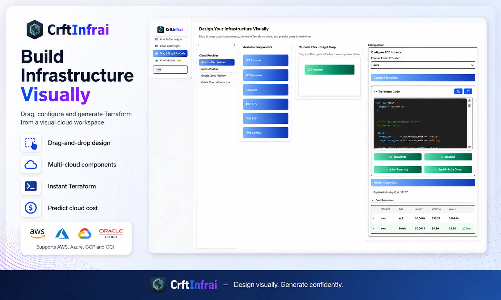Click the ec2 yearly cost $364.44
The width and height of the screenshot is (501, 300).
[x=454, y=218]
